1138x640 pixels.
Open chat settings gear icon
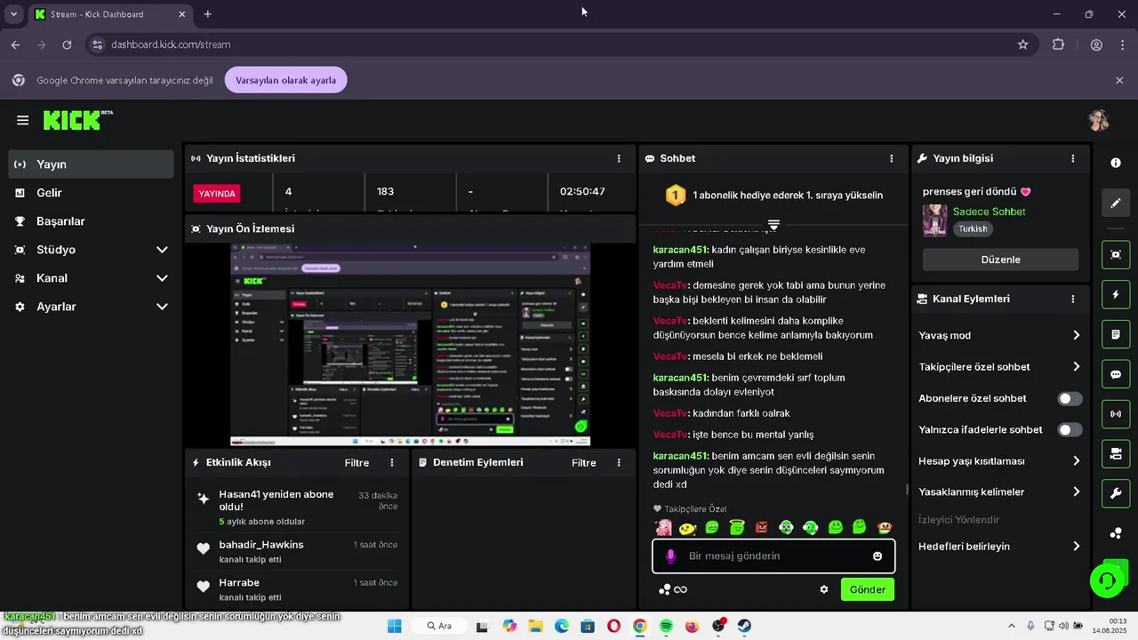[x=824, y=589]
